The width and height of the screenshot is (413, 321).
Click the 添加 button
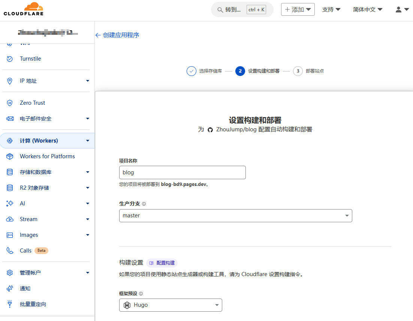298,10
